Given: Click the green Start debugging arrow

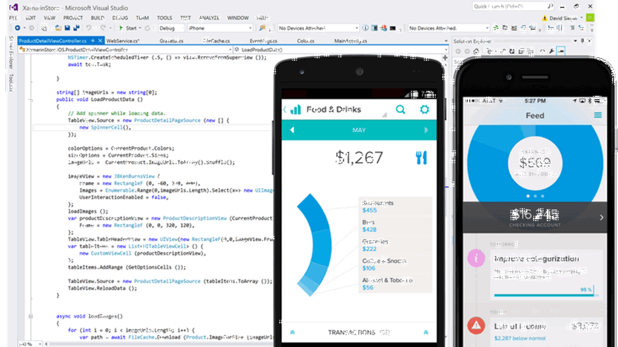Looking at the screenshot, I should coord(121,28).
